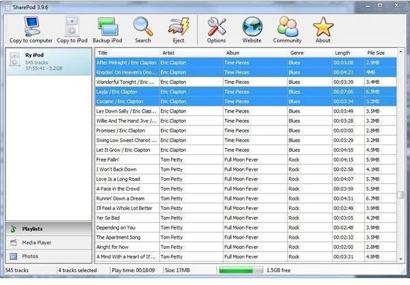Select the Swing Low Sweet Chariot track

pyautogui.click(x=246, y=140)
